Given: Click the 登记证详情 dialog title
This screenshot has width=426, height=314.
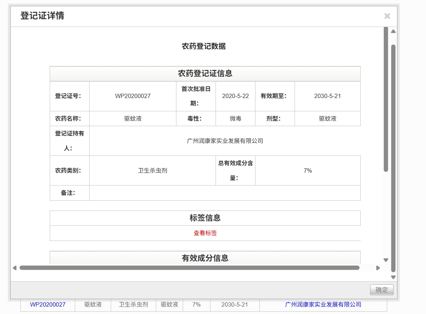Looking at the screenshot, I should tap(42, 16).
